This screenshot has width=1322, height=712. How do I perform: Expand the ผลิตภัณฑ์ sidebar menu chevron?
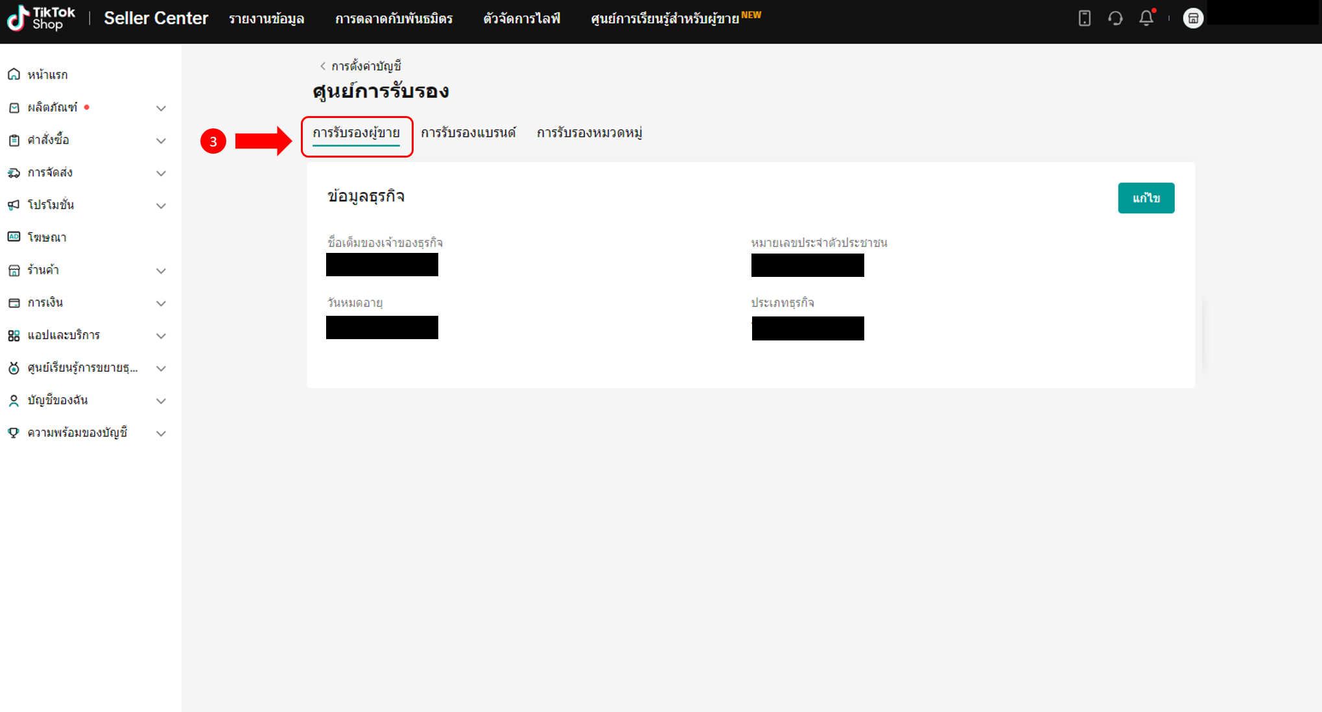(161, 108)
